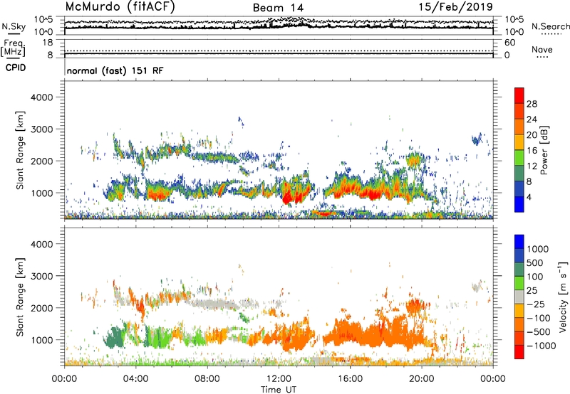
Task: Click the Nave legend label
Action: coord(542,49)
